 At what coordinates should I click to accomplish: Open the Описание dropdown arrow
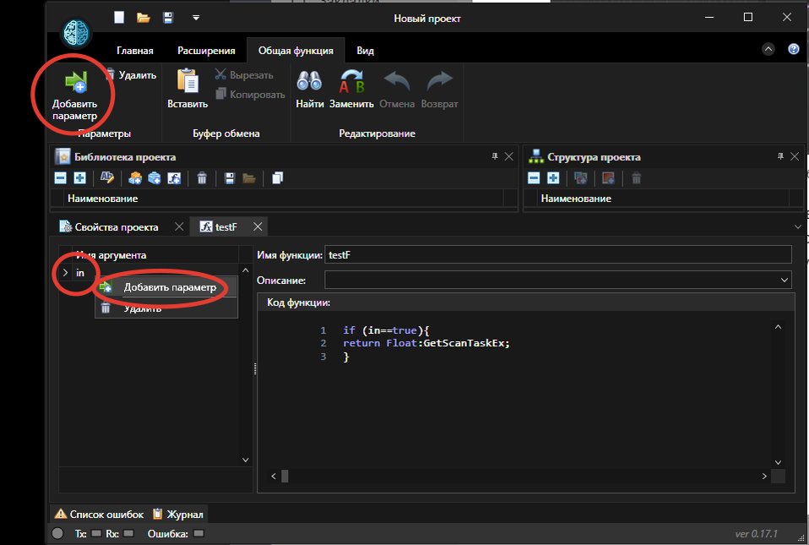click(x=785, y=281)
